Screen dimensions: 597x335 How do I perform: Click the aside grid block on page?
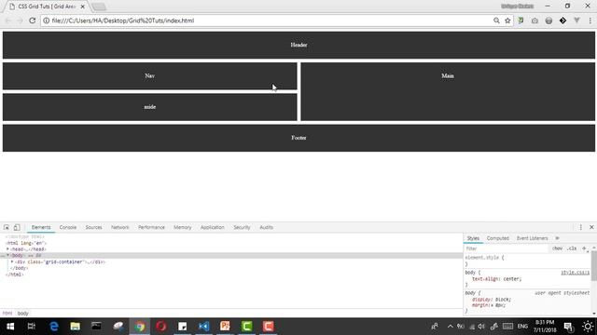point(149,107)
